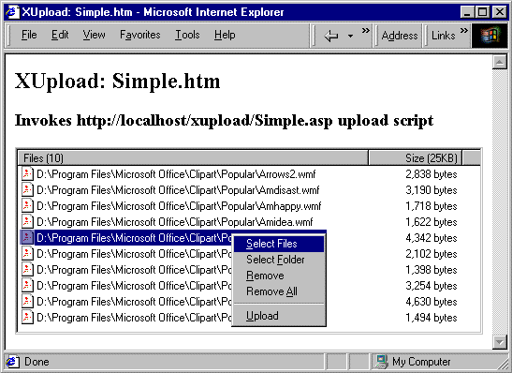Open the Tools menu
512x373 pixels.
[187, 35]
